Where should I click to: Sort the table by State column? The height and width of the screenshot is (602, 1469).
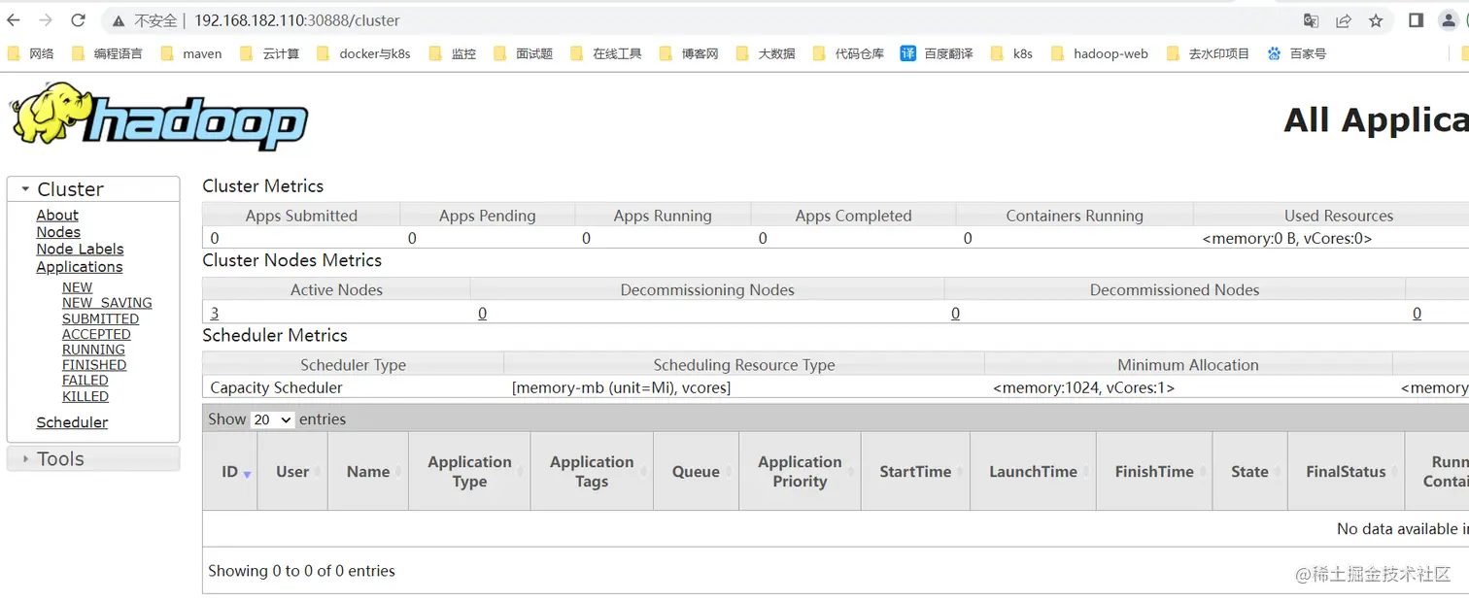[x=1249, y=472]
